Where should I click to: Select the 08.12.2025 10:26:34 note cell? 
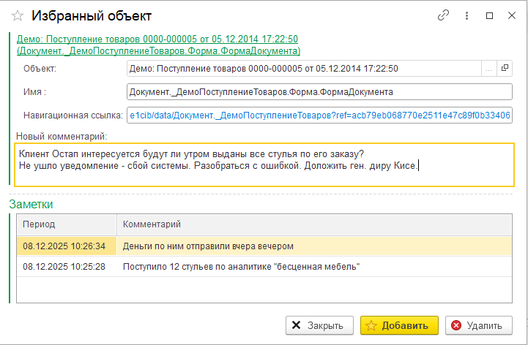pos(67,246)
